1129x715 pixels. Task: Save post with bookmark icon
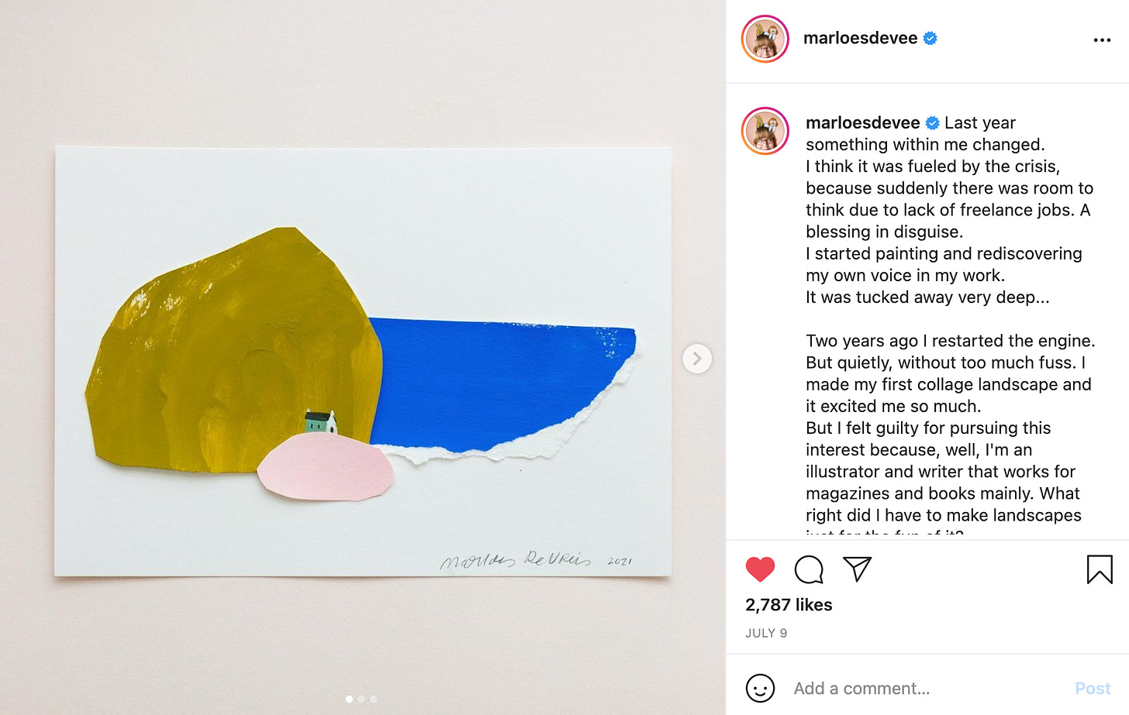coord(1100,569)
